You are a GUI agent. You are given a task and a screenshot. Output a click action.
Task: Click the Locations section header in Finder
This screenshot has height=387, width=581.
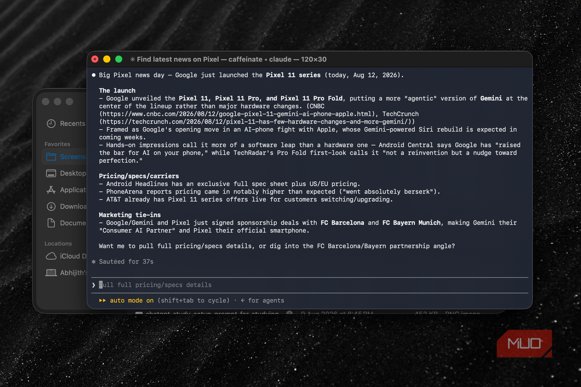[x=58, y=243]
